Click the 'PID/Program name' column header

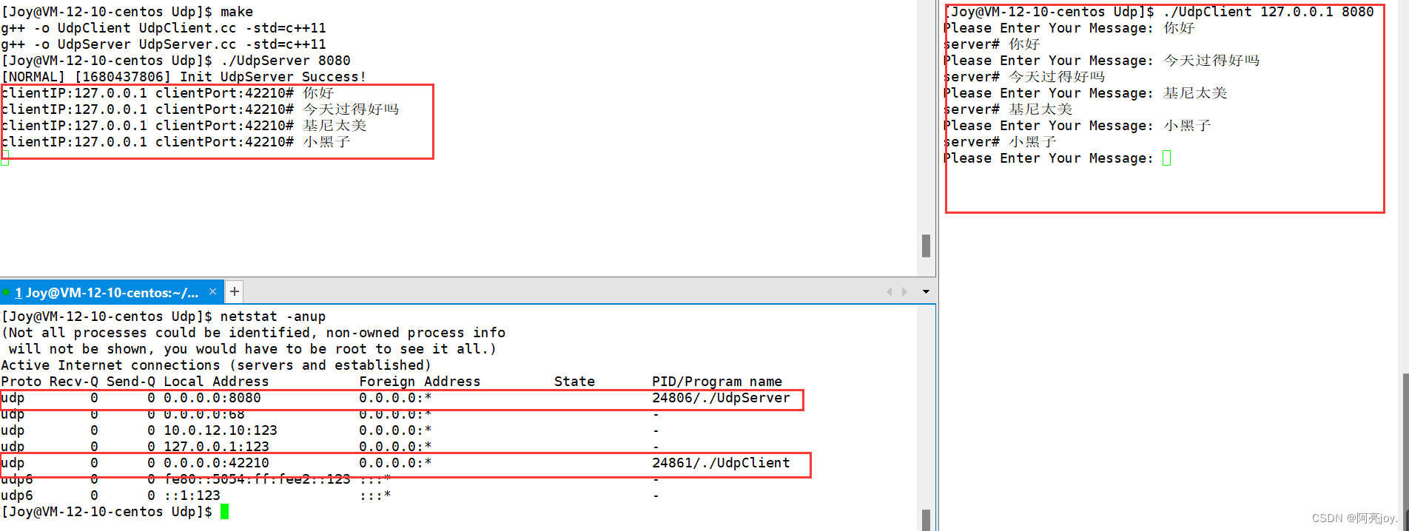point(717,382)
